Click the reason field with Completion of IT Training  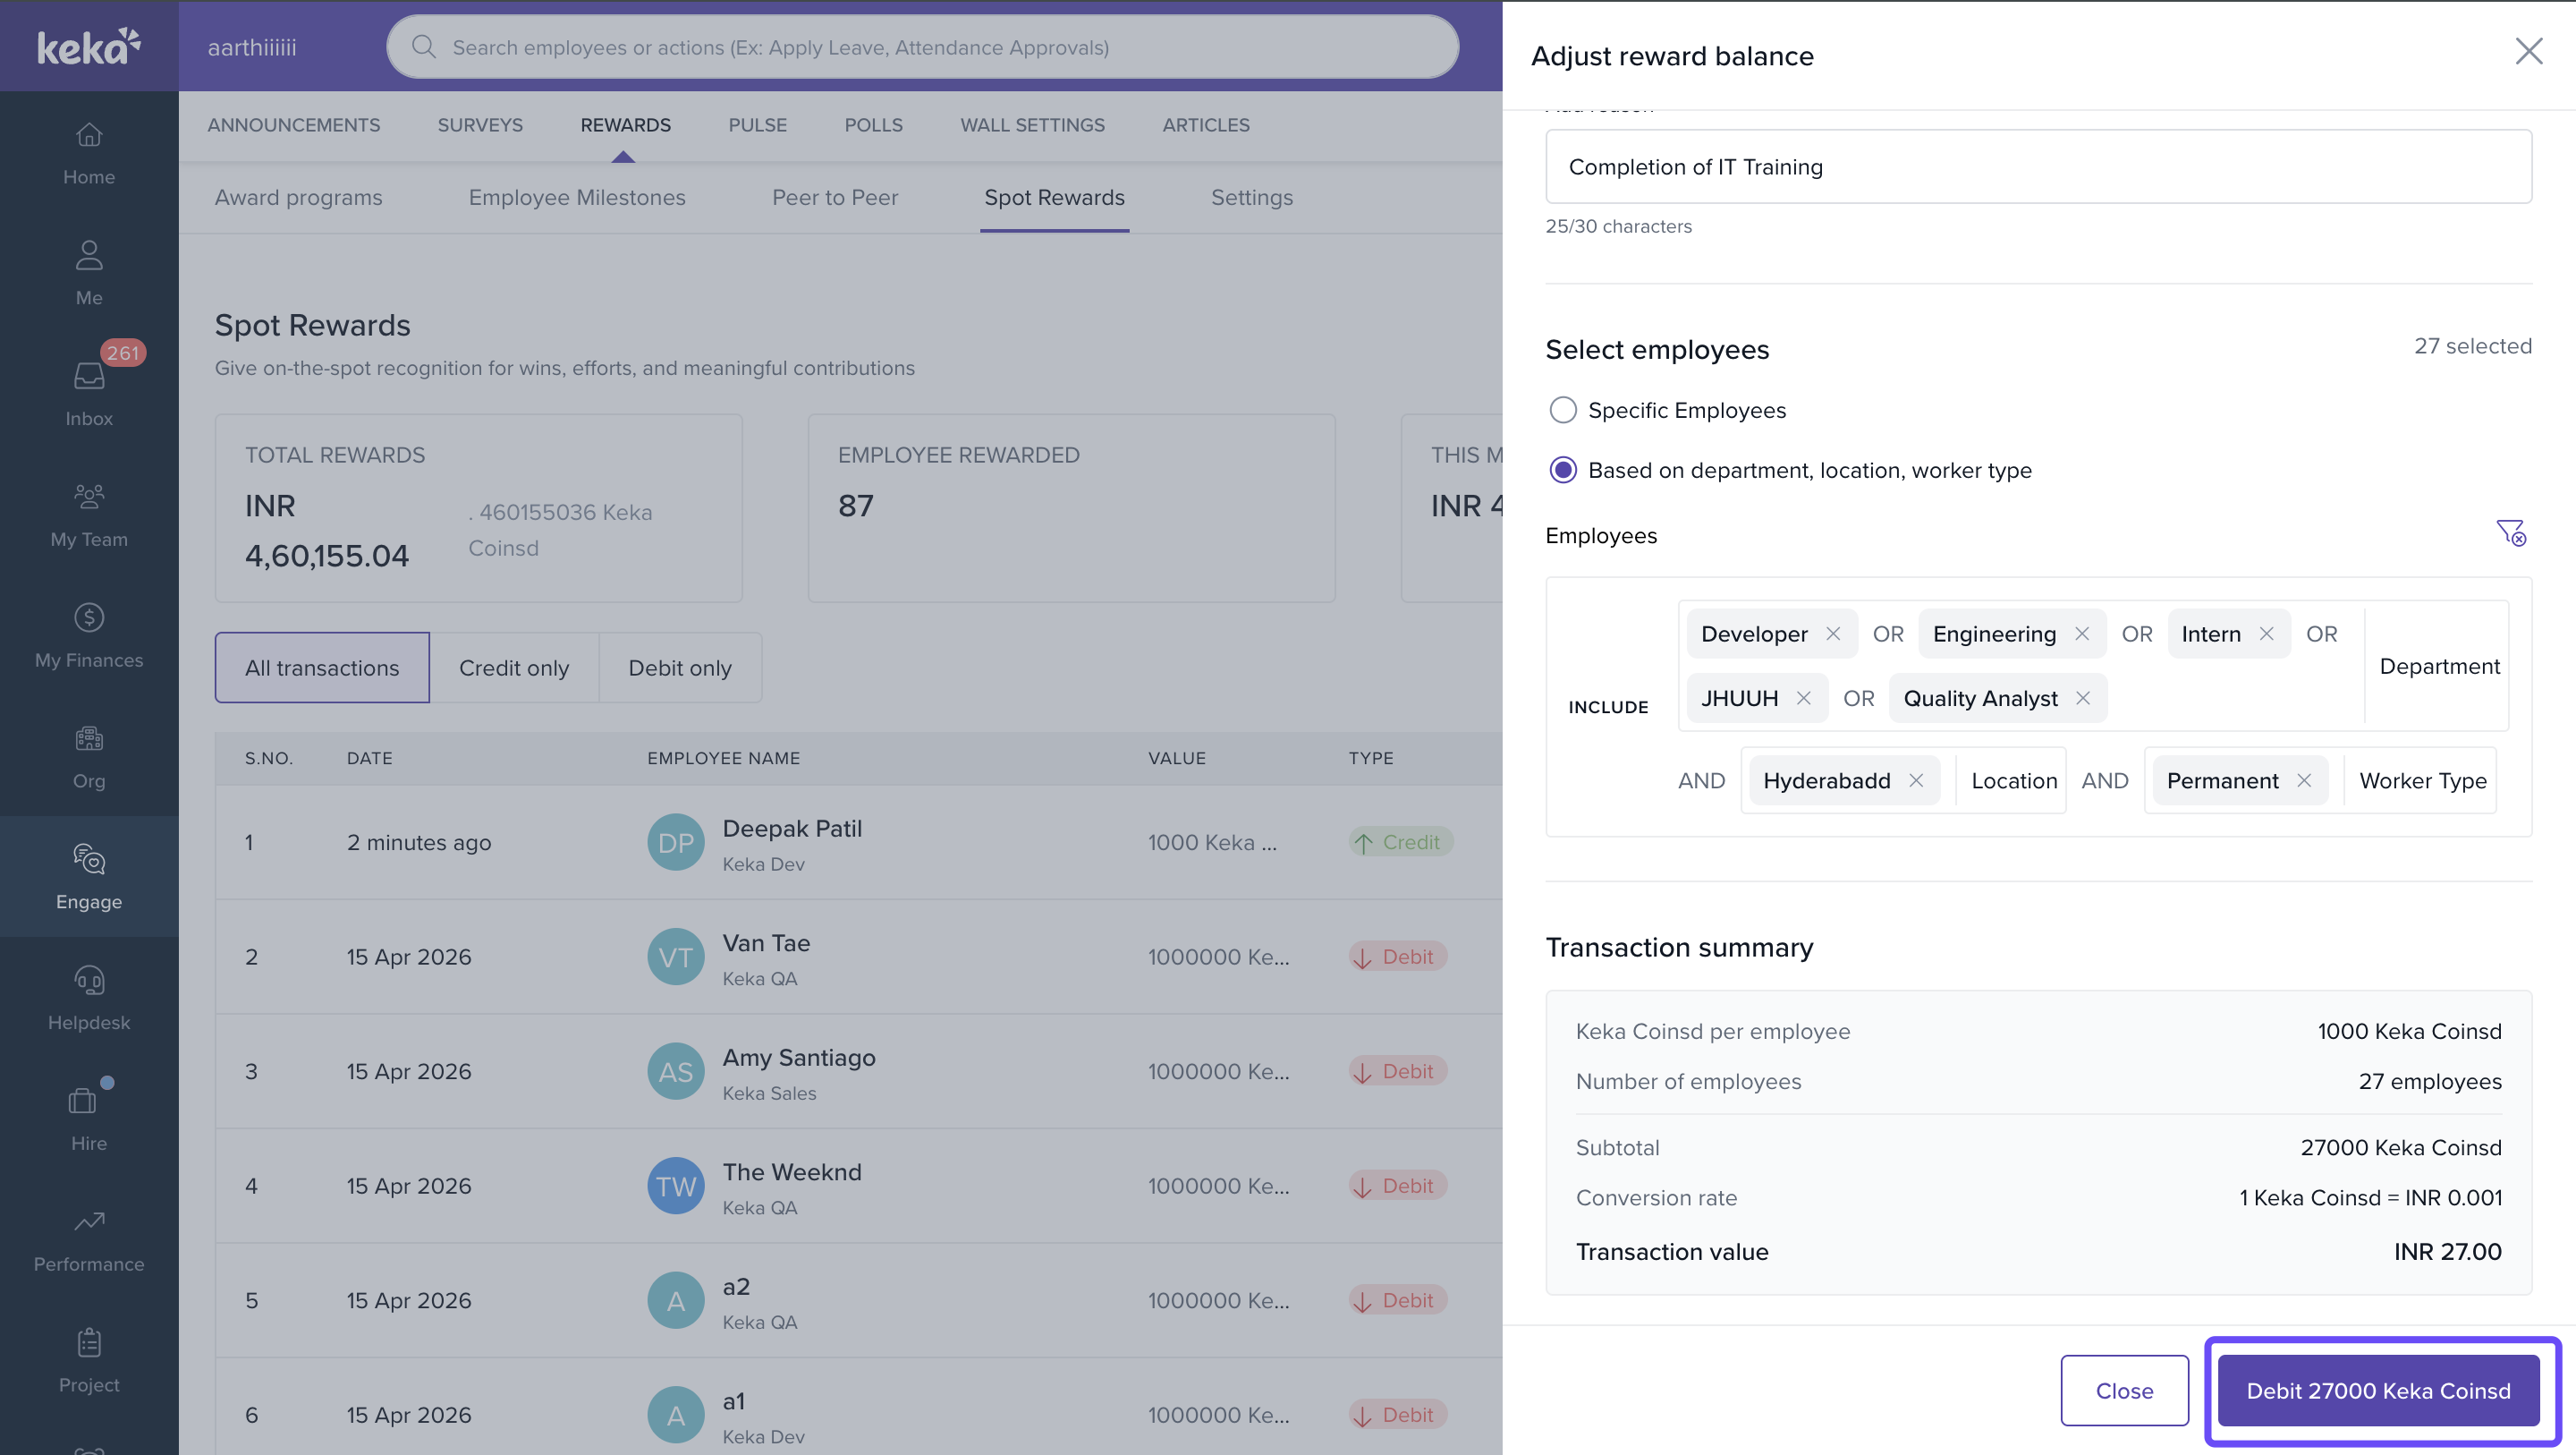[x=2038, y=167]
